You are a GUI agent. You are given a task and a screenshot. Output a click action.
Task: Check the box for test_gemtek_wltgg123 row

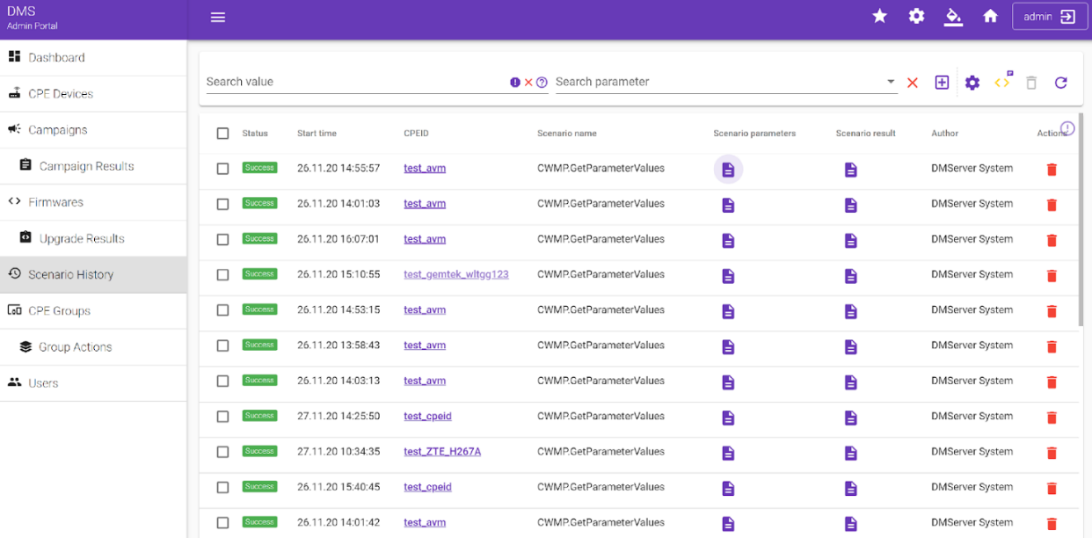[222, 275]
